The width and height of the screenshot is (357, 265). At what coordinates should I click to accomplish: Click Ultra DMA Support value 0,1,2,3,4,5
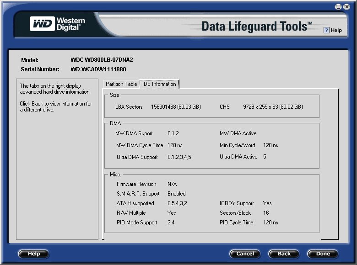tap(179, 157)
